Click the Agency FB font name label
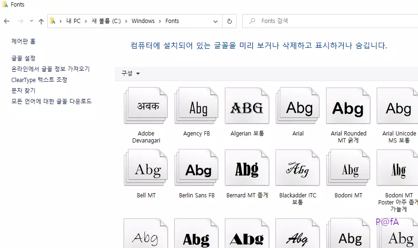The width and height of the screenshot is (418, 248). coord(196,133)
